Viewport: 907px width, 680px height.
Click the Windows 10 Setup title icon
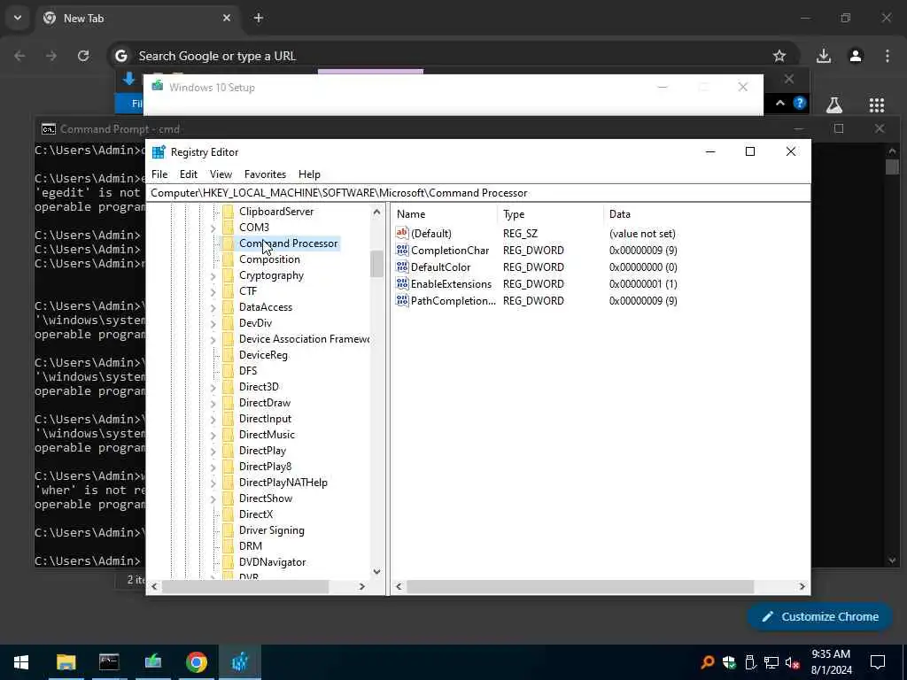(158, 87)
